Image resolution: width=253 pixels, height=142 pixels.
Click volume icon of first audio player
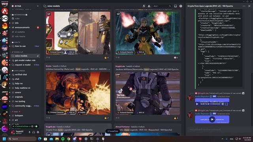click(223, 104)
